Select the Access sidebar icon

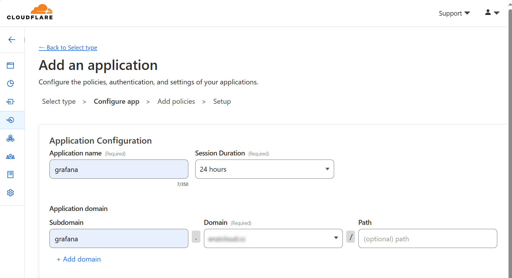point(10,120)
